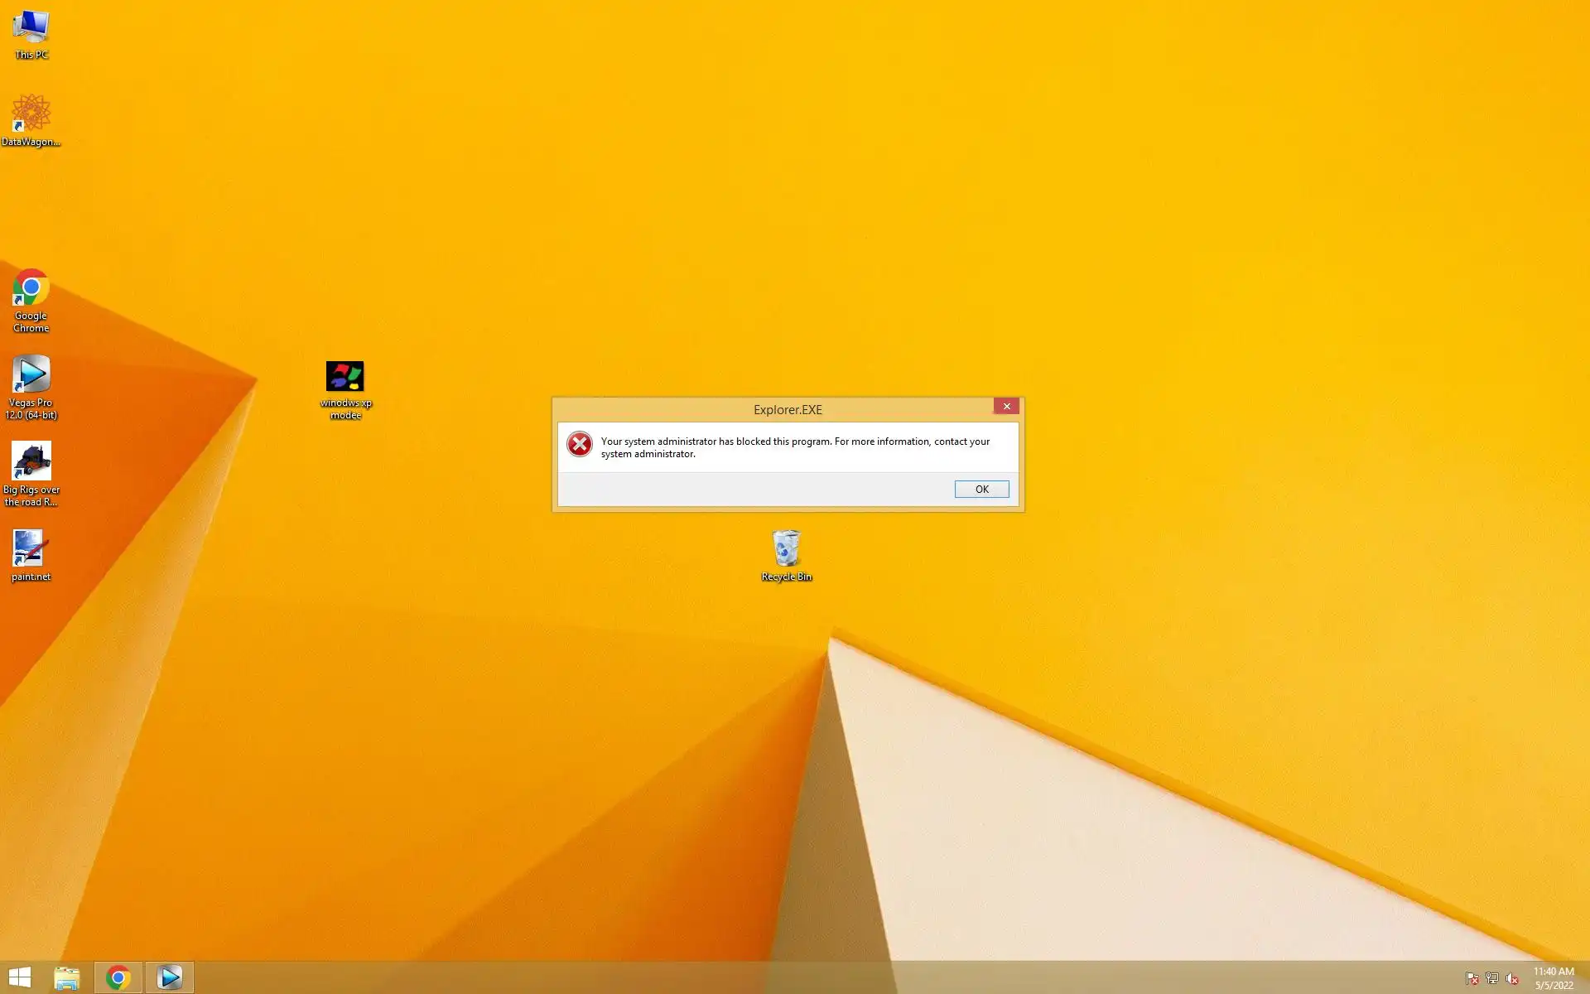Select the Big Rigs desktop shortcut
This screenshot has height=994, width=1590.
tap(31, 473)
